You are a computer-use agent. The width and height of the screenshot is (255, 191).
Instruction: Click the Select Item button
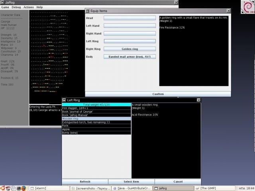click(131, 181)
